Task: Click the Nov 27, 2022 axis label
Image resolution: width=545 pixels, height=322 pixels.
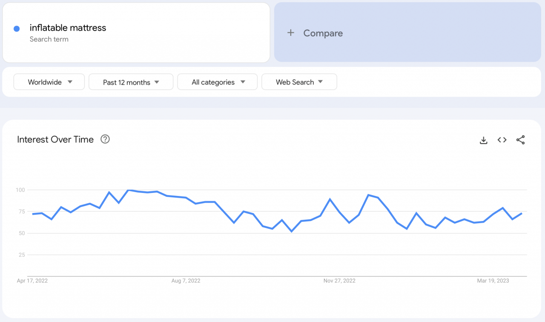Action: click(x=339, y=281)
